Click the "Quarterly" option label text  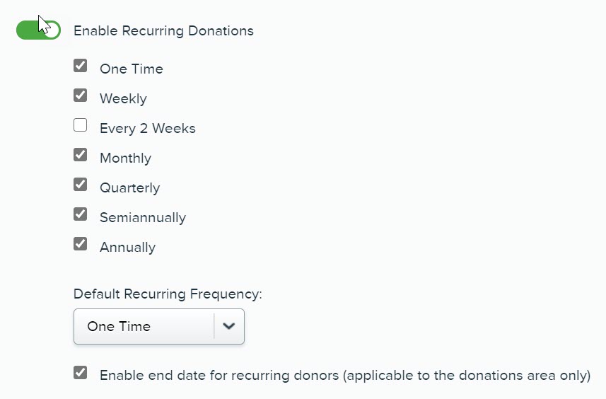click(129, 188)
